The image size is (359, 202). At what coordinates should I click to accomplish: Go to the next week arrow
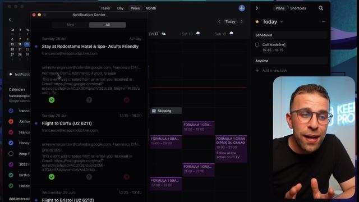pyautogui.click(x=242, y=21)
